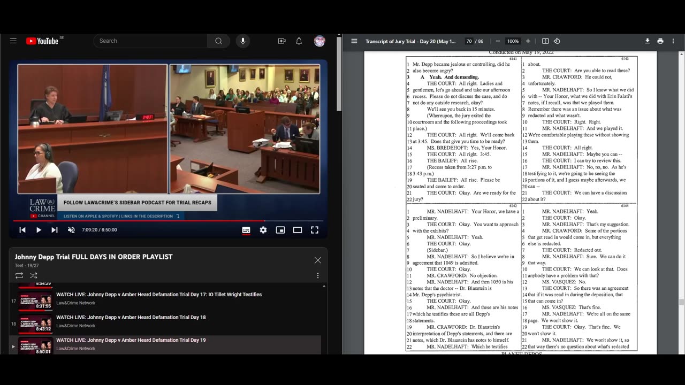The image size is (685, 385).
Task: Select Trial Day 19 playlist video
Action: tap(131, 340)
